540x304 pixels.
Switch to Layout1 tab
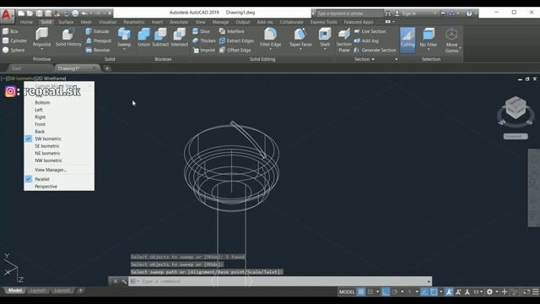(38, 290)
